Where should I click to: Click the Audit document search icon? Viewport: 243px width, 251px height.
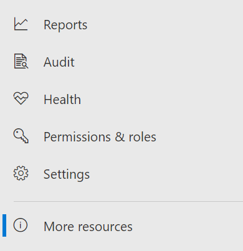tap(21, 61)
